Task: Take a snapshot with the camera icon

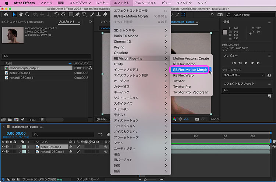Action: 197,119
